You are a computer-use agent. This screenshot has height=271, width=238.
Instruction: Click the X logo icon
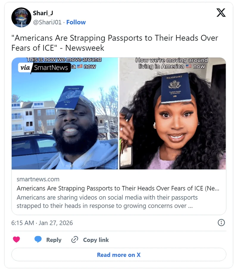[221, 13]
